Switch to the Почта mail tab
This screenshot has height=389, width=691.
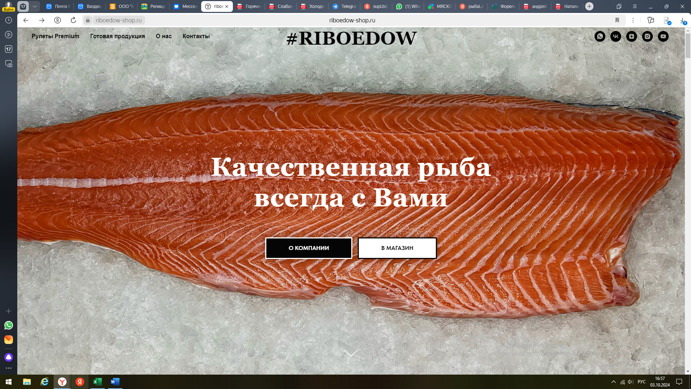coord(58,6)
